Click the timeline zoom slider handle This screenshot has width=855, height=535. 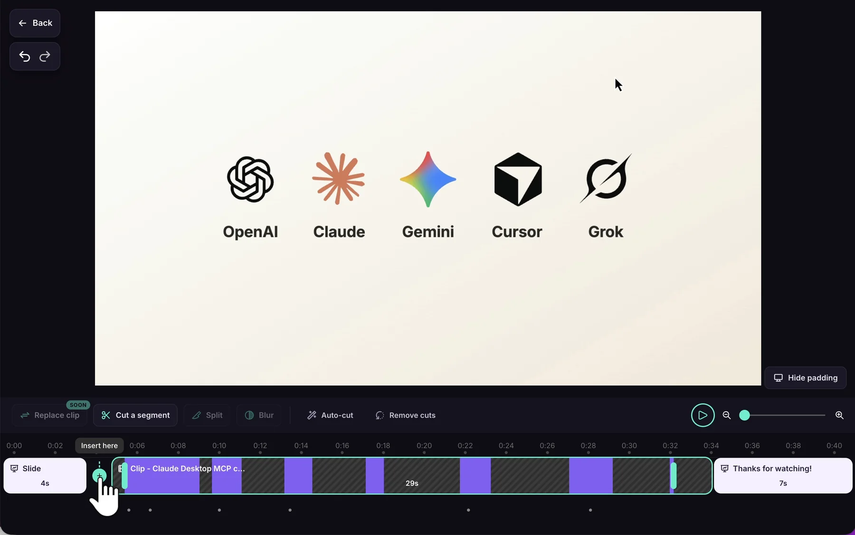click(744, 415)
